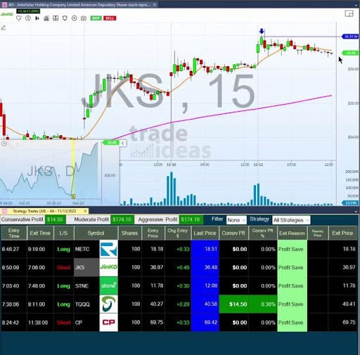
Task: Click the stone logo in STNE row
Action: click(x=108, y=285)
